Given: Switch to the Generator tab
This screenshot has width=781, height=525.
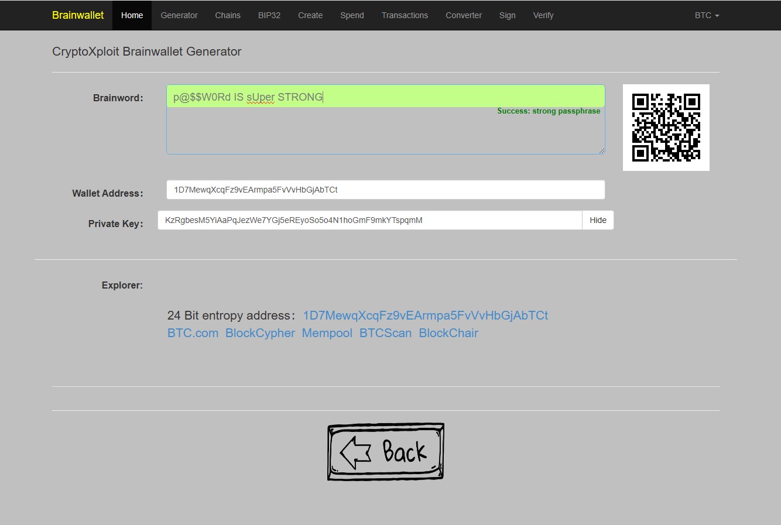Looking at the screenshot, I should 179,15.
